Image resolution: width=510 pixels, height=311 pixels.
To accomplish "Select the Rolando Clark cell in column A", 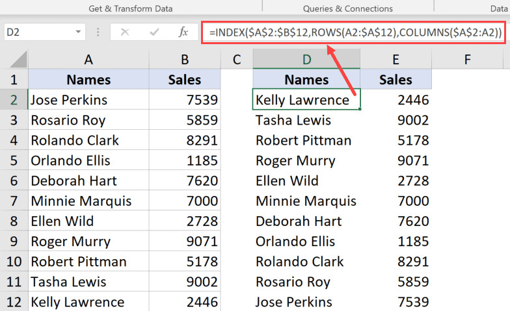I will pos(88,140).
